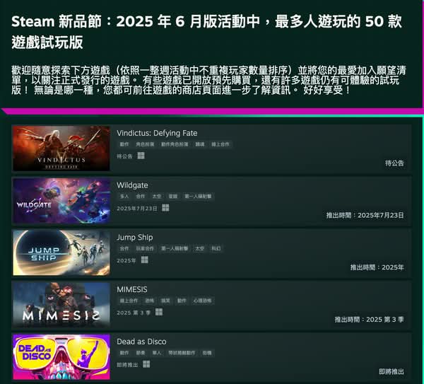Open the Dead as Disco title link

[141, 342]
